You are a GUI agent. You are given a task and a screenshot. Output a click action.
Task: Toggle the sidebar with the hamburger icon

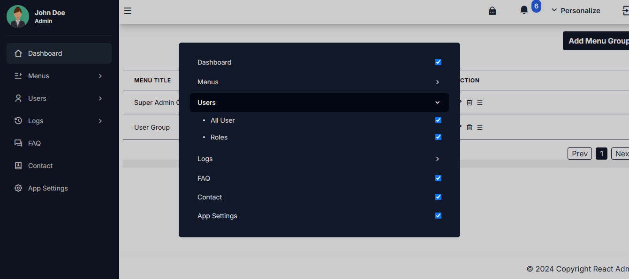tap(127, 10)
